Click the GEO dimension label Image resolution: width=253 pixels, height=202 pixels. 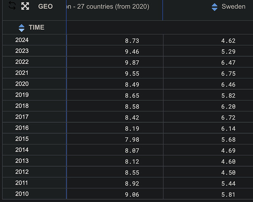pyautogui.click(x=45, y=6)
